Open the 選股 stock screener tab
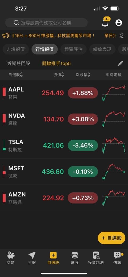The image size is (128, 277). (74, 258)
